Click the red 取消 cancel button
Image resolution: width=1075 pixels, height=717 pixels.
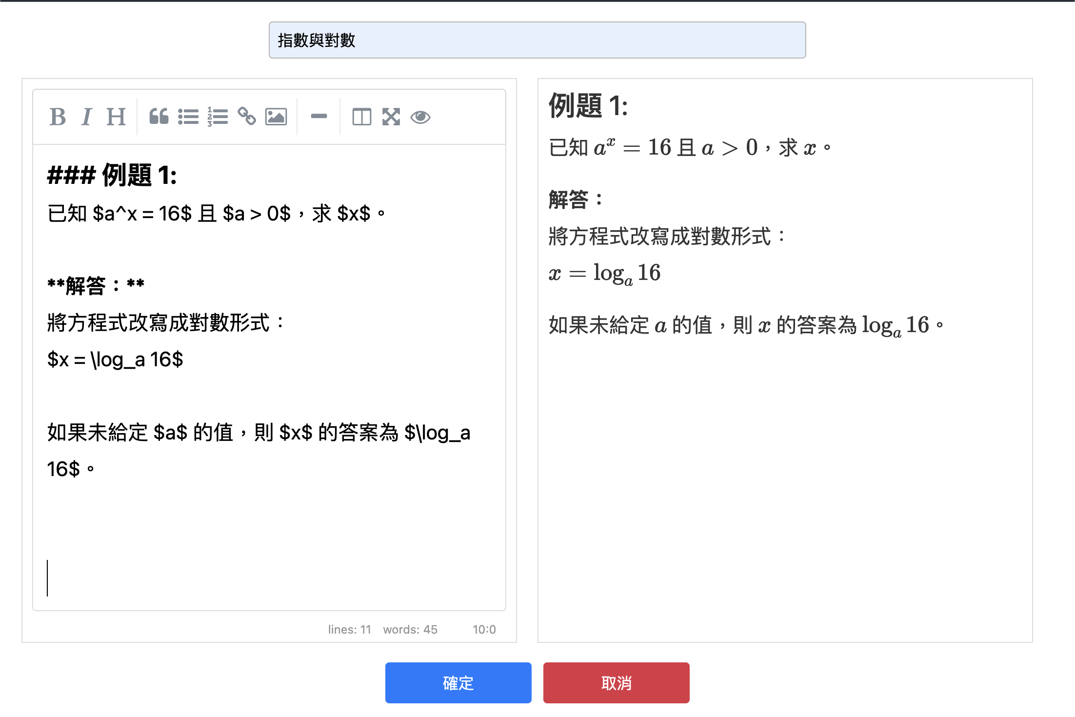click(x=616, y=682)
